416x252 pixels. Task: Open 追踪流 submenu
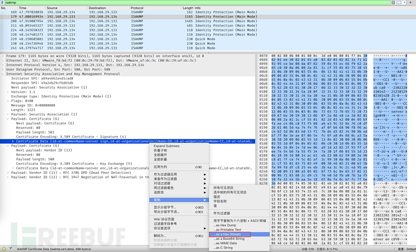tap(179, 192)
